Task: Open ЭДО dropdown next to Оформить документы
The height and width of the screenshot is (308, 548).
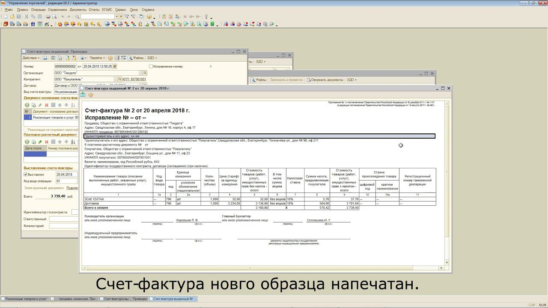Action: (x=351, y=80)
